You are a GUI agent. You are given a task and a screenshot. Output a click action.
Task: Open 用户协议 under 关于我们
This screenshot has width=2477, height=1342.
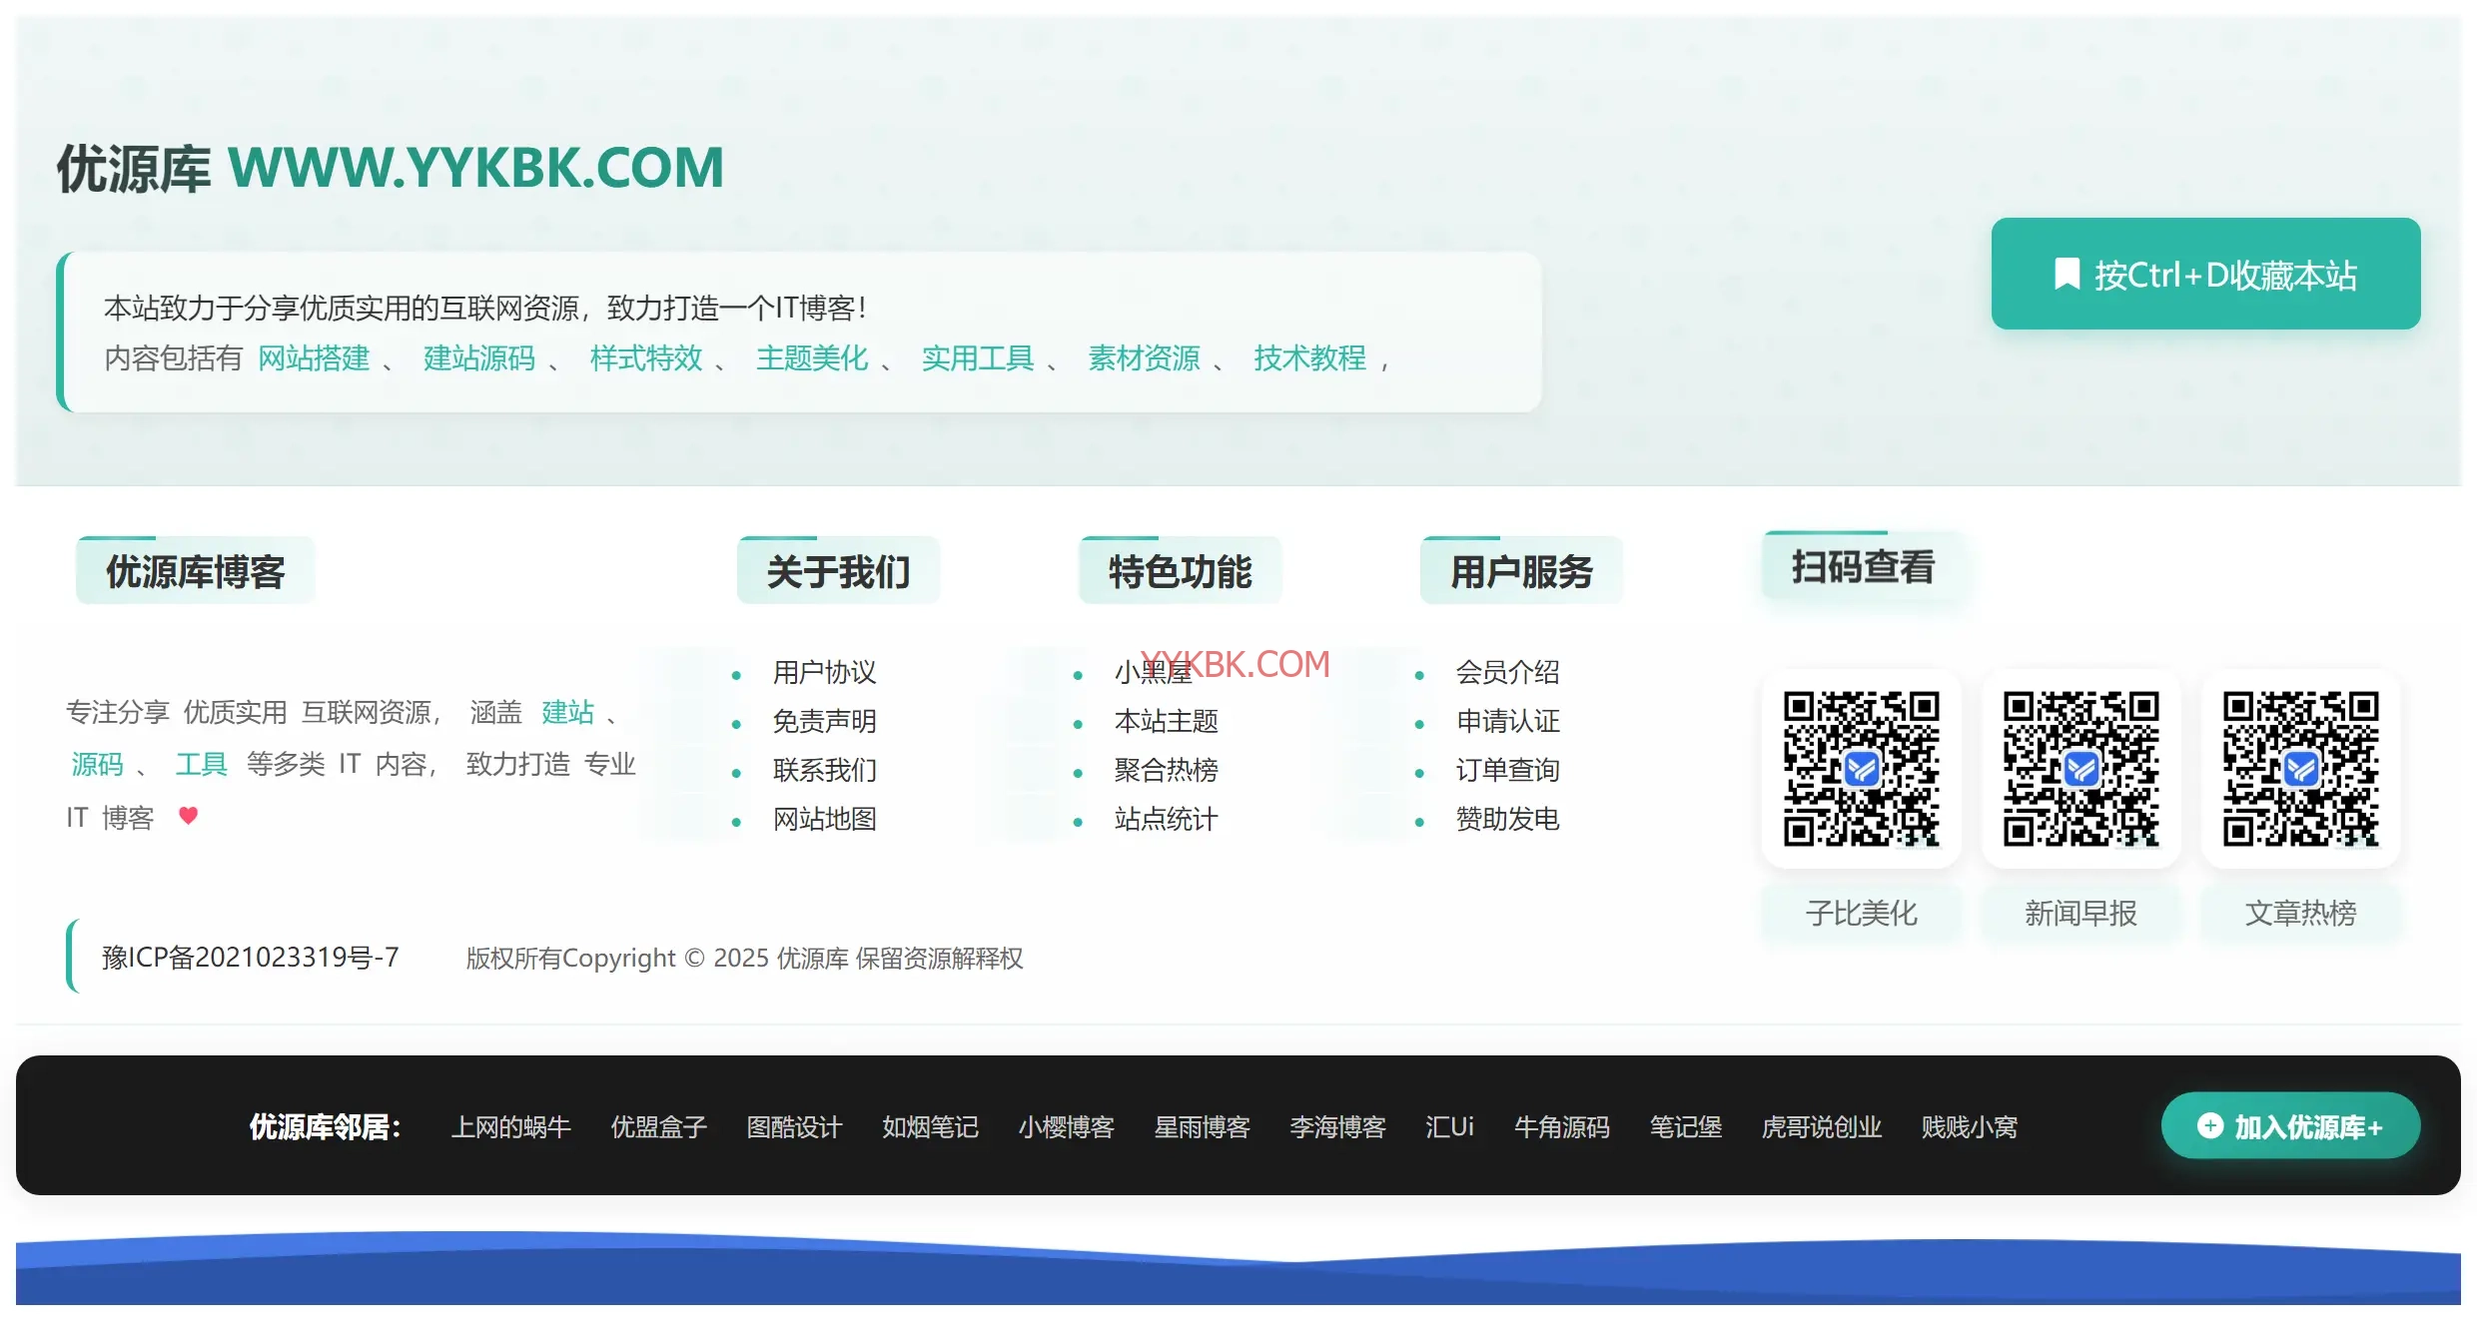[824, 672]
